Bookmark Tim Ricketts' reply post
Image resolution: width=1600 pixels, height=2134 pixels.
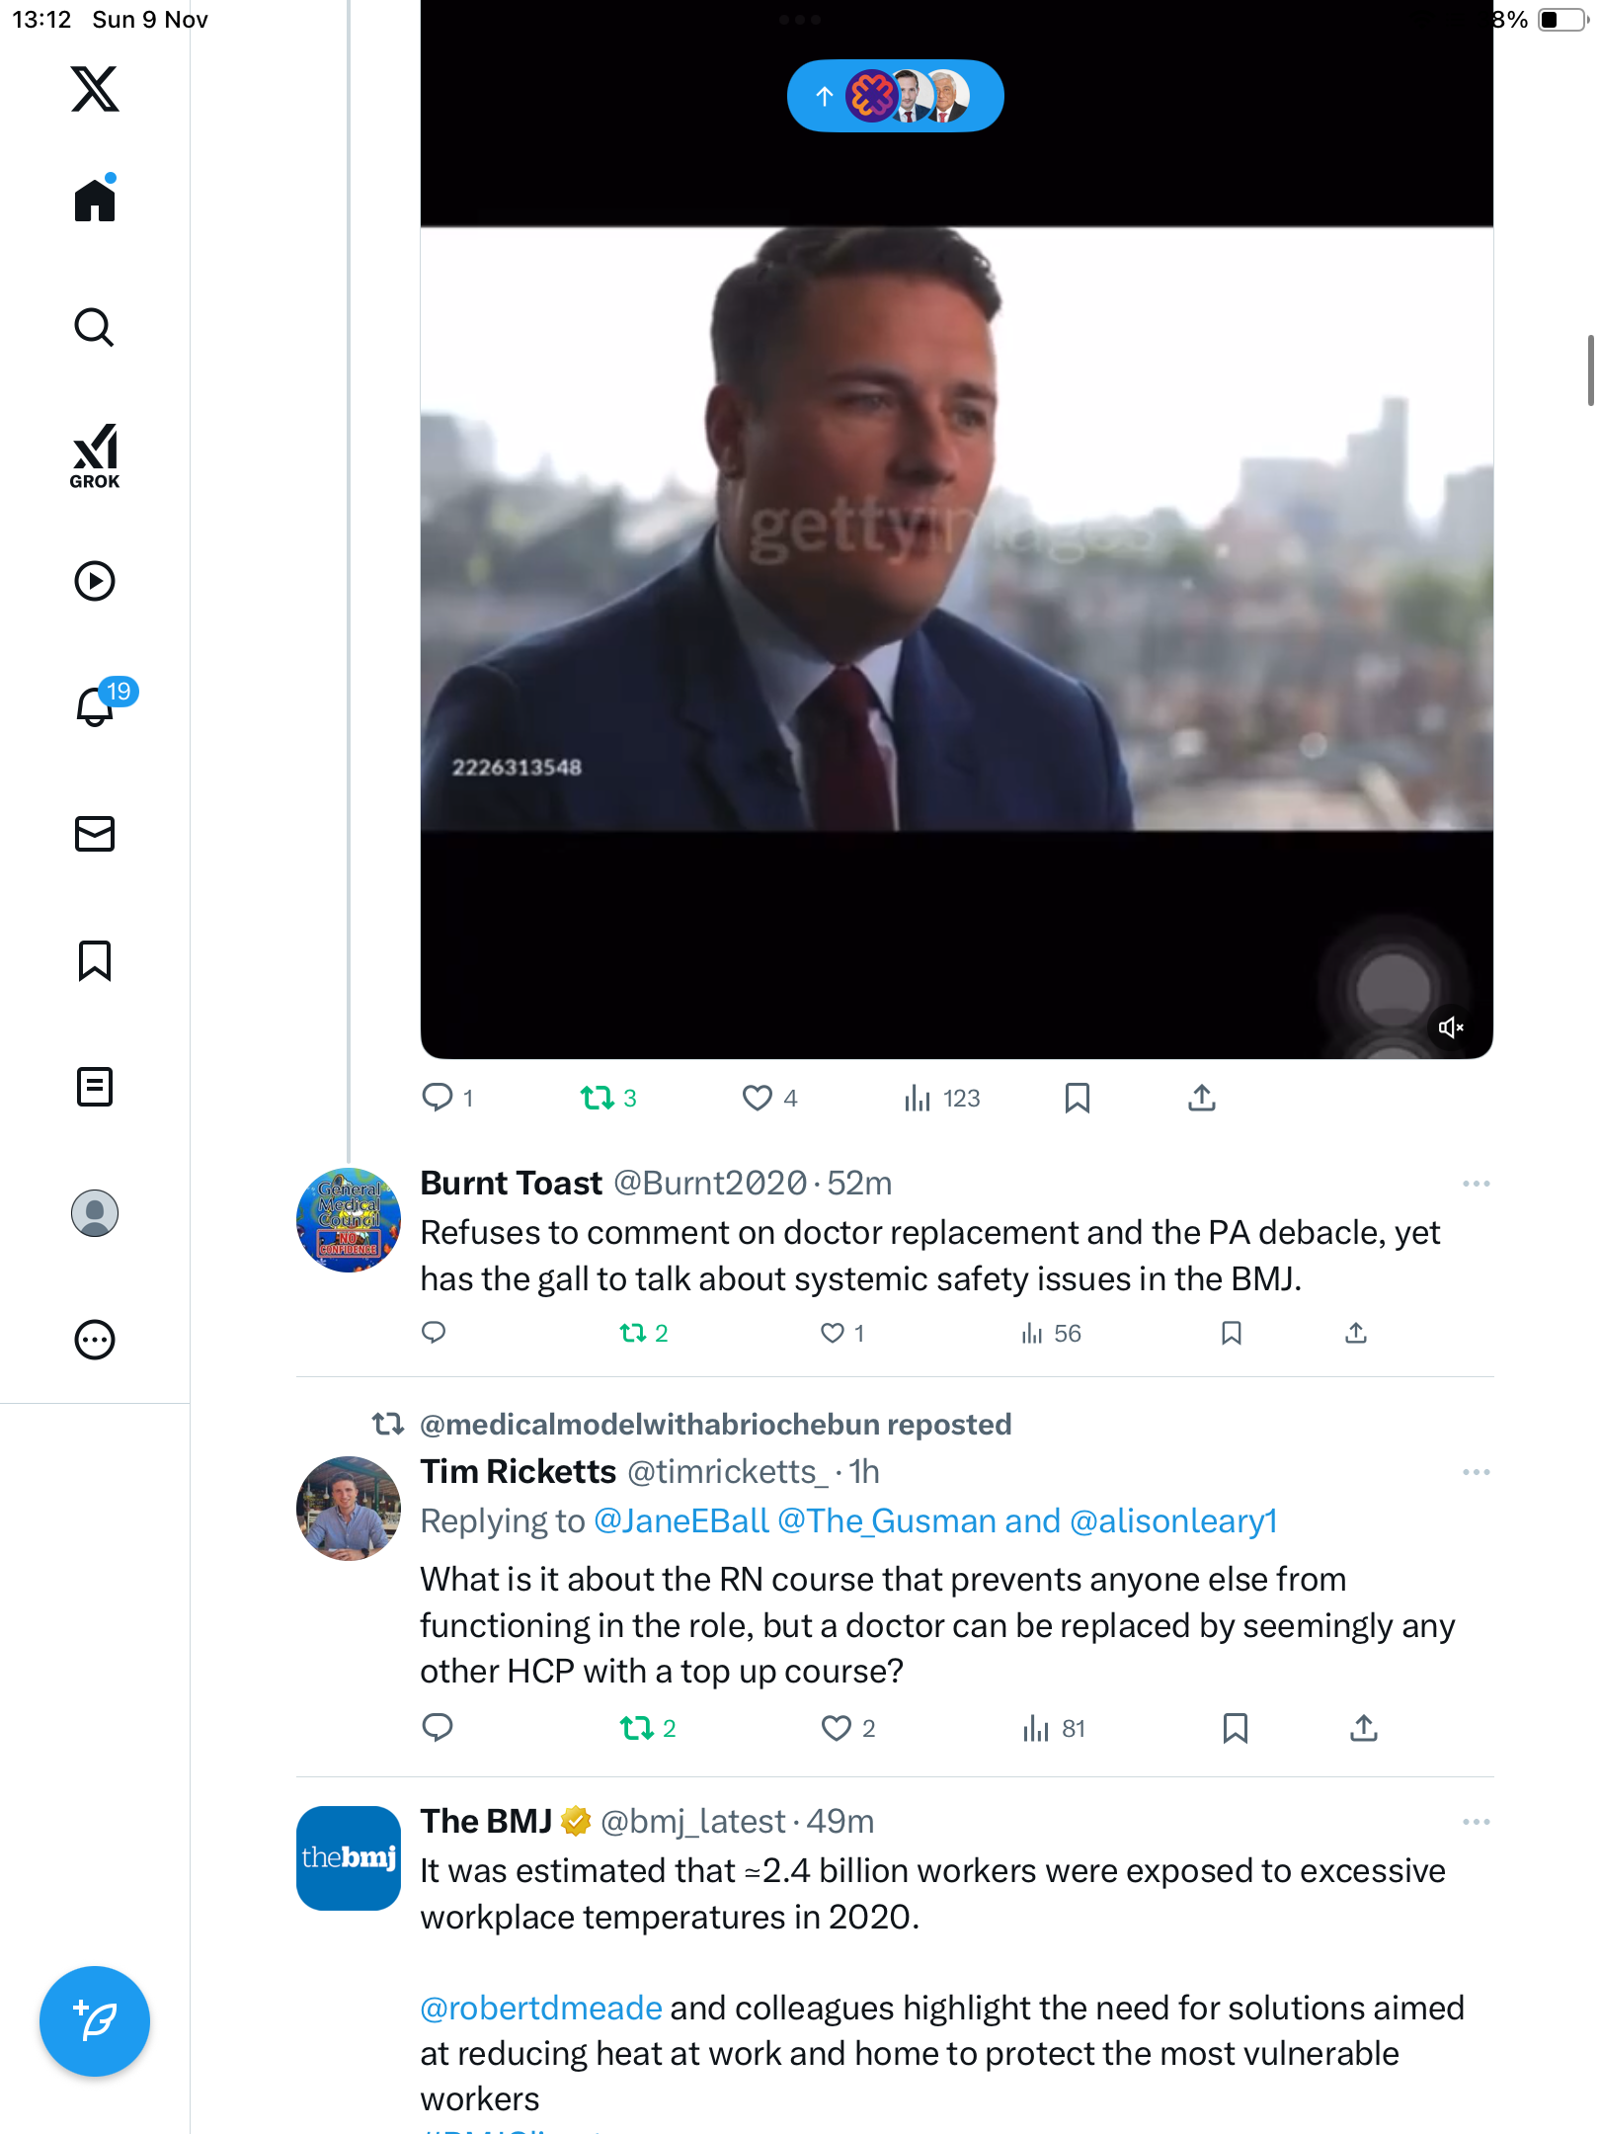pos(1235,1728)
